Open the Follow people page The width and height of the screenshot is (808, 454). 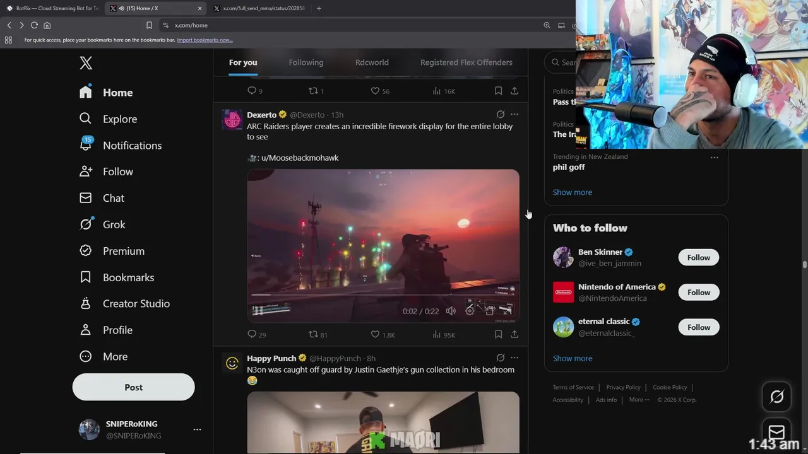click(x=106, y=172)
